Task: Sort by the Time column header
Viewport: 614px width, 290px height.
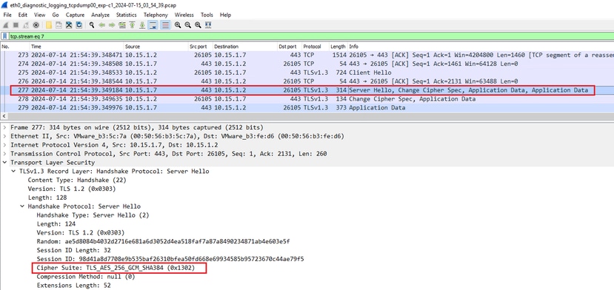Action: point(77,47)
